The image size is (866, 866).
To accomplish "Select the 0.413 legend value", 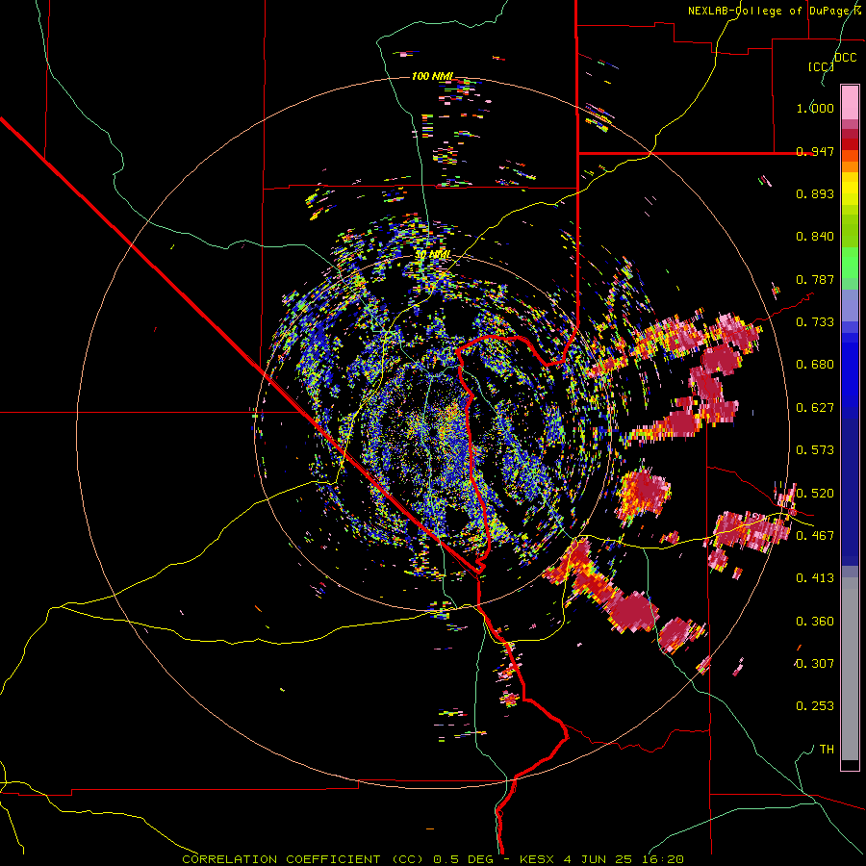I will point(815,578).
